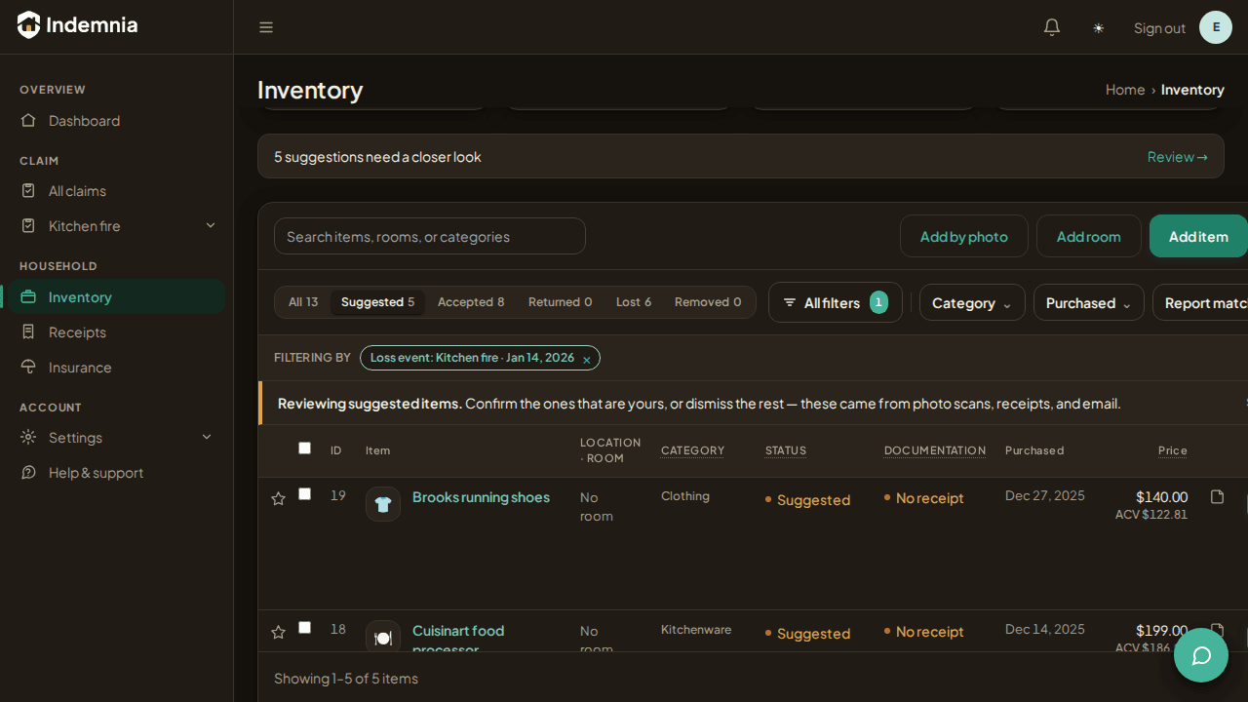Viewport: 1248px width, 702px height.
Task: Focus the search items input field
Action: pos(430,236)
